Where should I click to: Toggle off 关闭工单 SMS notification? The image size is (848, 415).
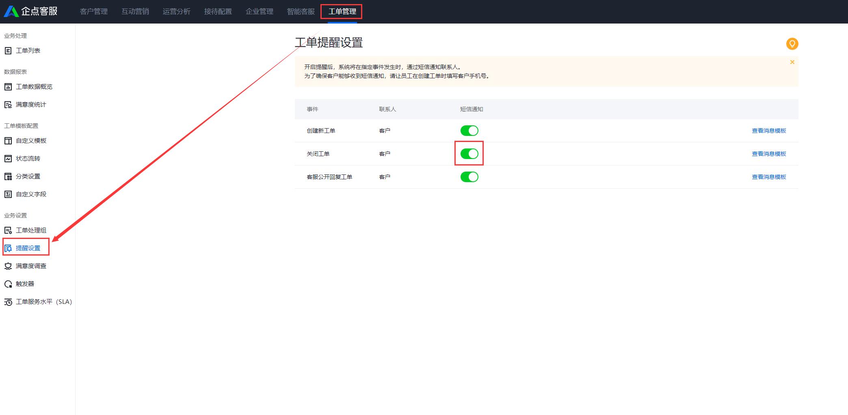tap(469, 153)
